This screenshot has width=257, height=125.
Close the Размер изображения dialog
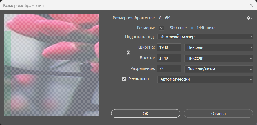pos(251,5)
